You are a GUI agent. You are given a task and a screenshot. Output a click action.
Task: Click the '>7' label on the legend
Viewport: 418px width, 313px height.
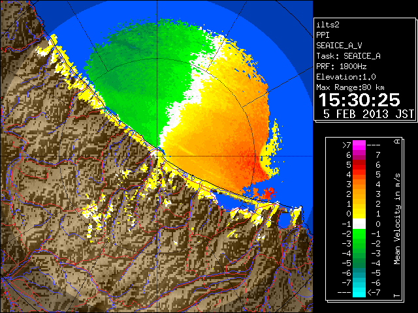tap(347, 145)
